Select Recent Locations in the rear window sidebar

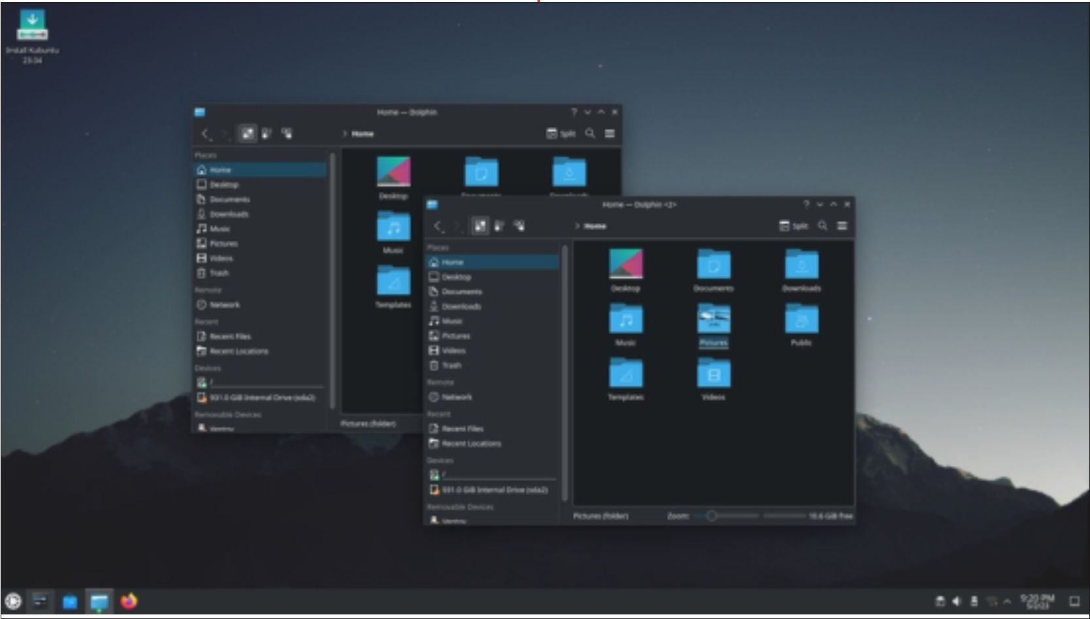point(260,351)
